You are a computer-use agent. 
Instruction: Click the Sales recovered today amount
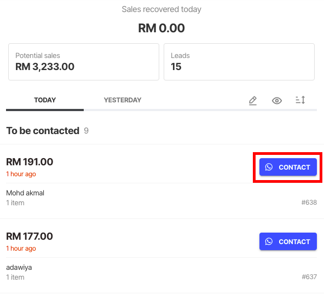tap(161, 28)
